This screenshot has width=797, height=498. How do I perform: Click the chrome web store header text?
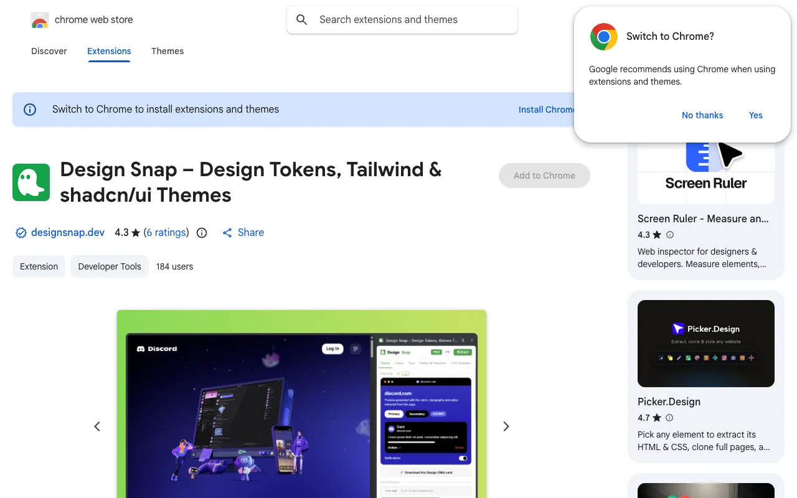point(94,20)
